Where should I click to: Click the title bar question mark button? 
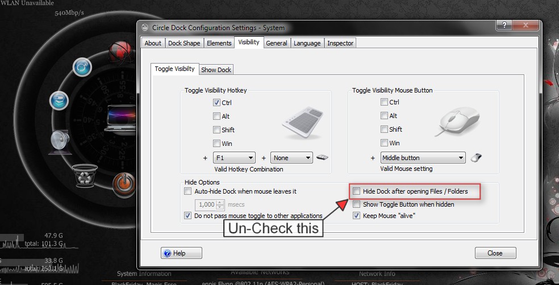click(504, 26)
